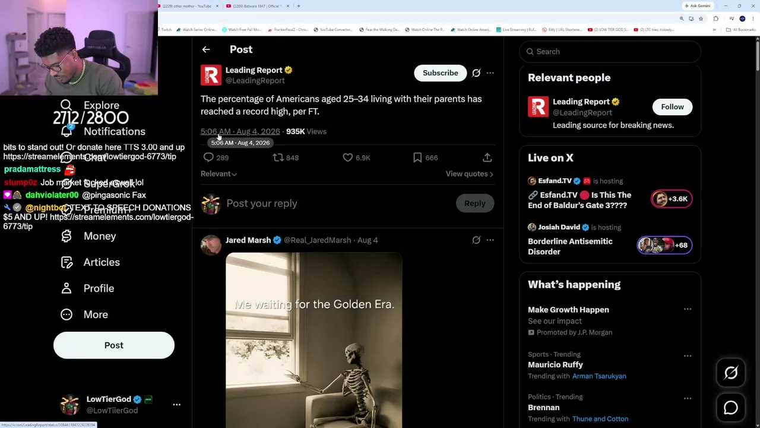
Task: Open more options for Brennan trend
Action: [x=688, y=398]
